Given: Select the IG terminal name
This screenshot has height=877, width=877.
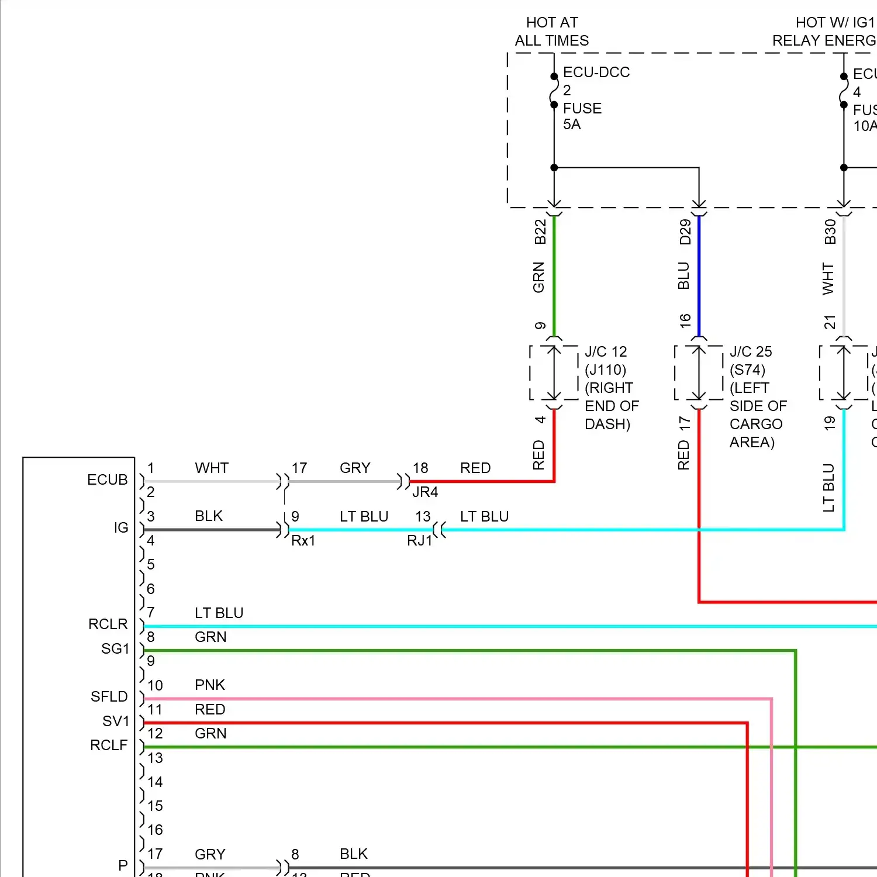Looking at the screenshot, I should (121, 527).
